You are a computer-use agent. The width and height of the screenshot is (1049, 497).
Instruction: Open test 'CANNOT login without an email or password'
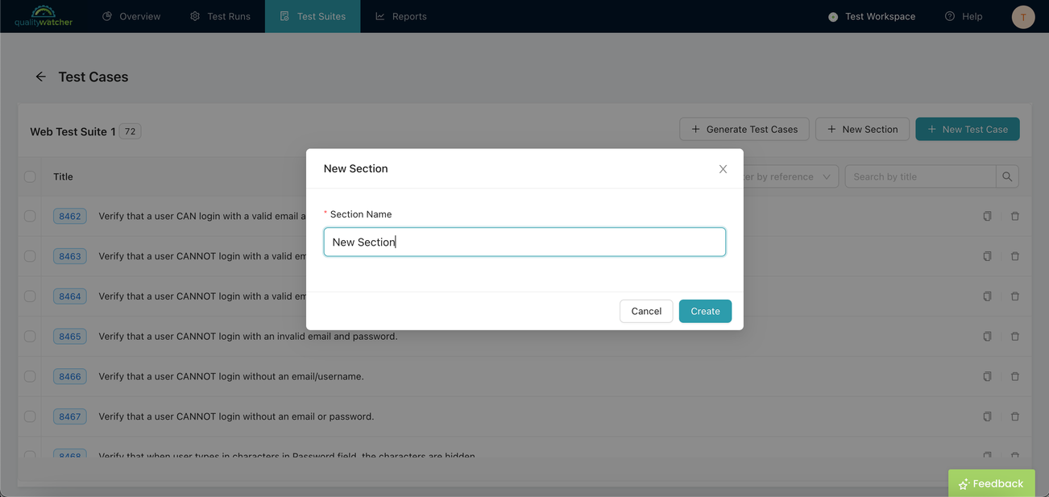[x=236, y=416]
